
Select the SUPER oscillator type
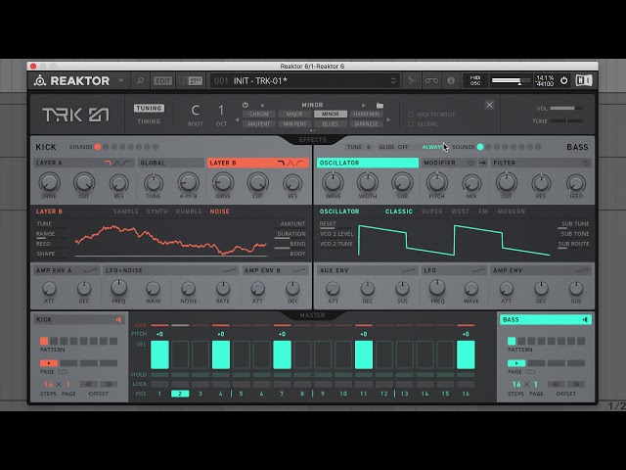click(x=432, y=211)
